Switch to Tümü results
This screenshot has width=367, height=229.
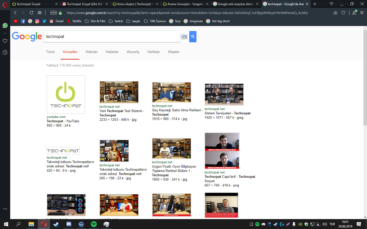coord(50,52)
